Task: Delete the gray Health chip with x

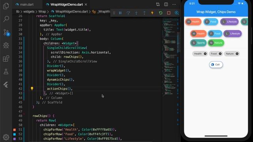Action: pos(205,54)
